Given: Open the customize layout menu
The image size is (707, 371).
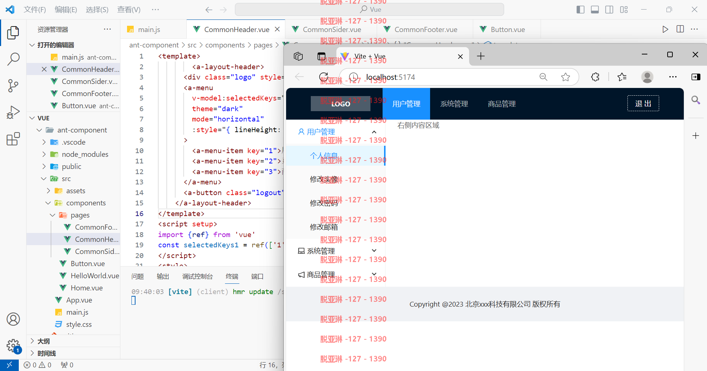Looking at the screenshot, I should tap(624, 10).
